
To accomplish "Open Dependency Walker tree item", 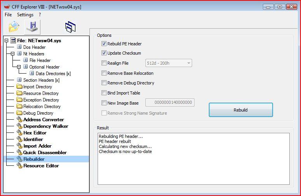I will (x=45, y=126).
